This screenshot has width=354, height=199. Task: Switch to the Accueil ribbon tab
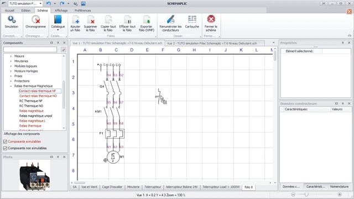(x=9, y=11)
